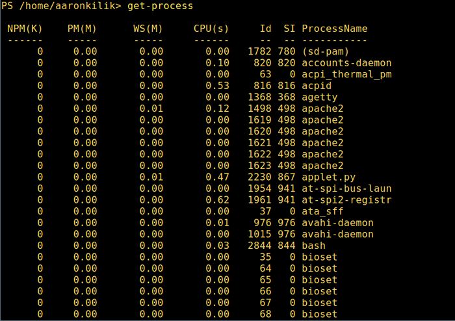The image size is (455, 321).
Task: Click the SI column header
Action: point(289,29)
